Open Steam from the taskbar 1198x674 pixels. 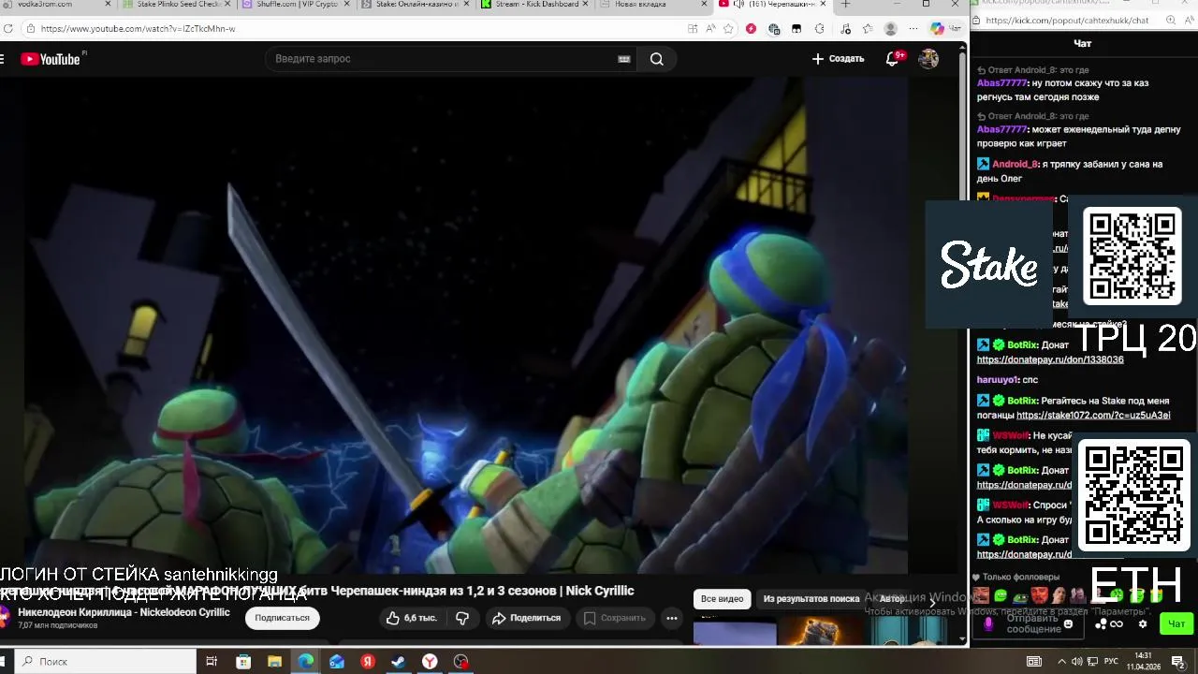click(x=399, y=662)
